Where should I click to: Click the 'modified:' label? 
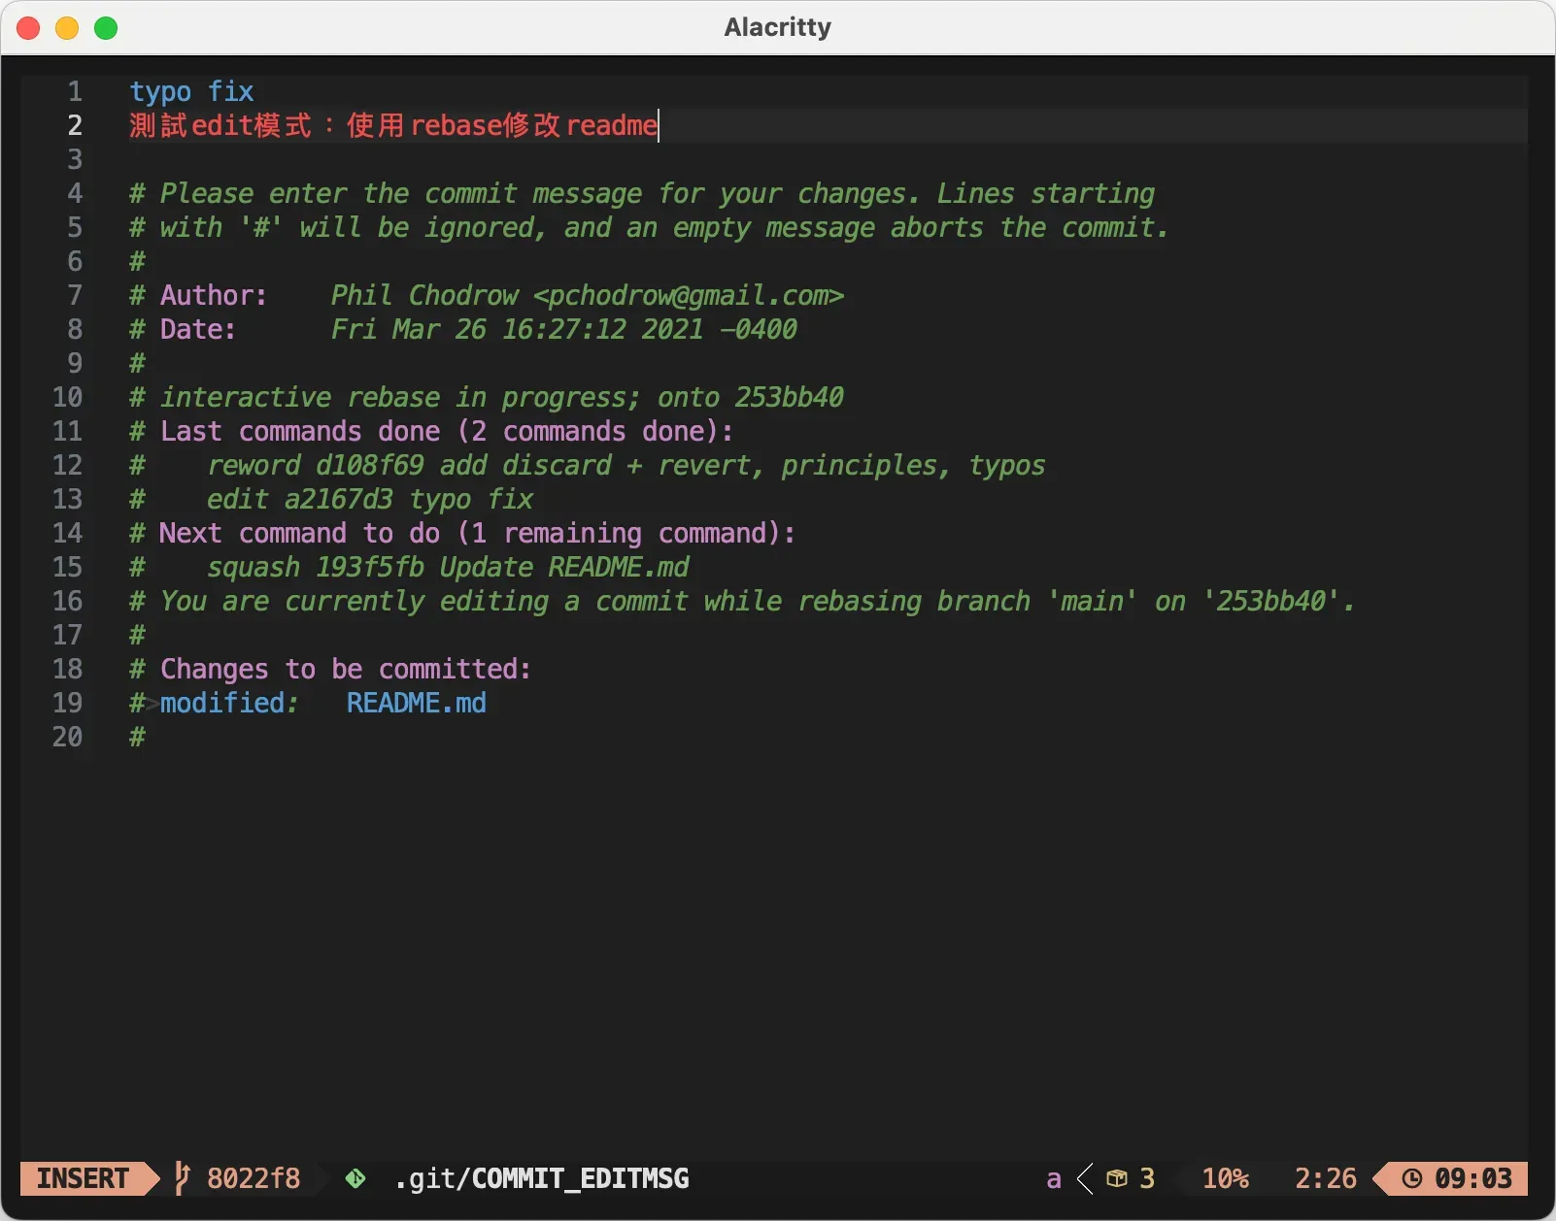tap(229, 703)
